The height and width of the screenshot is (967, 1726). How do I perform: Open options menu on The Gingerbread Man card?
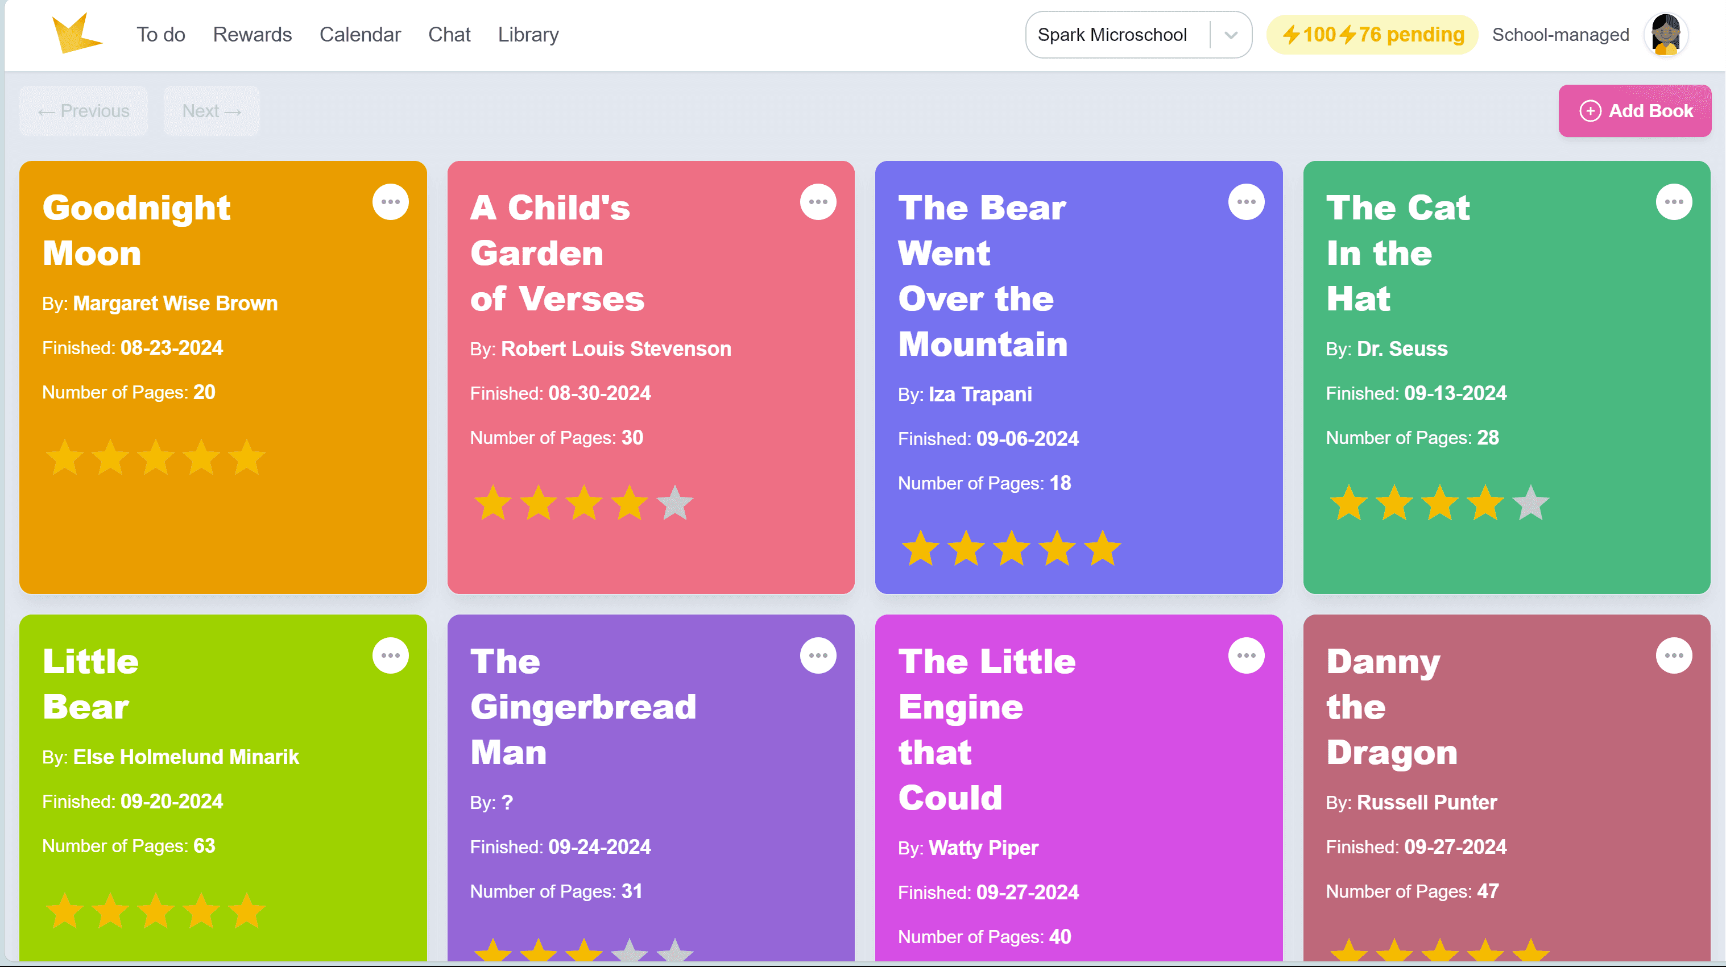(x=818, y=655)
